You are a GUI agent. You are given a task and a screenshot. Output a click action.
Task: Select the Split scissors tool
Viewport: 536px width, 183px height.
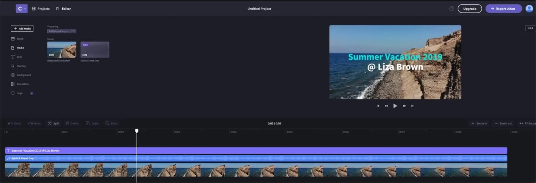(x=53, y=124)
